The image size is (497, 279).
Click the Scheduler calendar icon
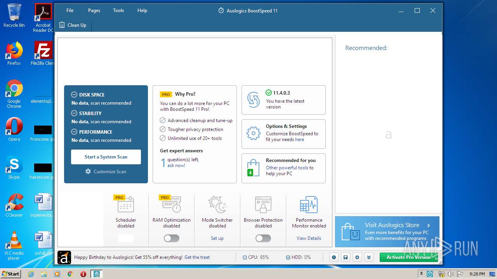click(x=126, y=204)
